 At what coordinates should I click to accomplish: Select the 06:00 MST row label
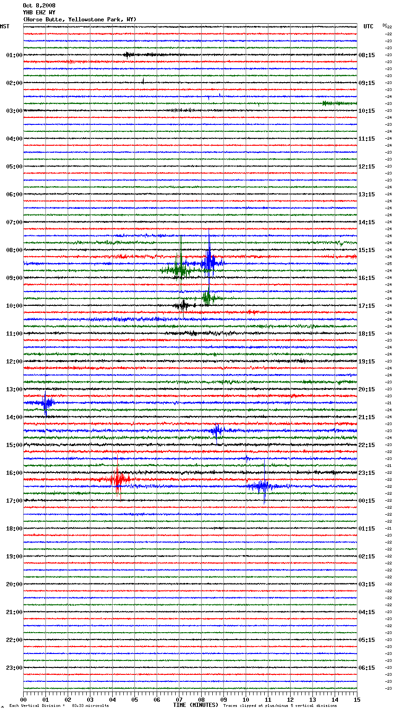coord(14,194)
